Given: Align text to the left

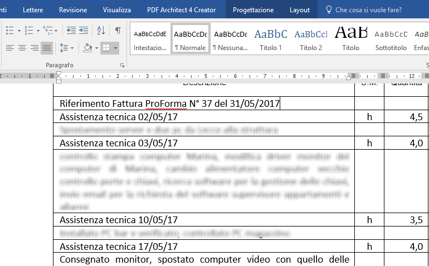Looking at the screenshot, I should point(9,48).
